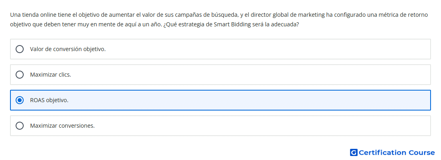Click the word "Certification" beside the G logo

(382, 152)
